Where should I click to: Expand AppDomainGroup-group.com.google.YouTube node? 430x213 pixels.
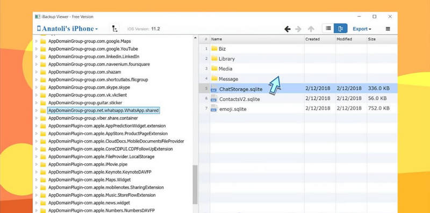point(36,49)
